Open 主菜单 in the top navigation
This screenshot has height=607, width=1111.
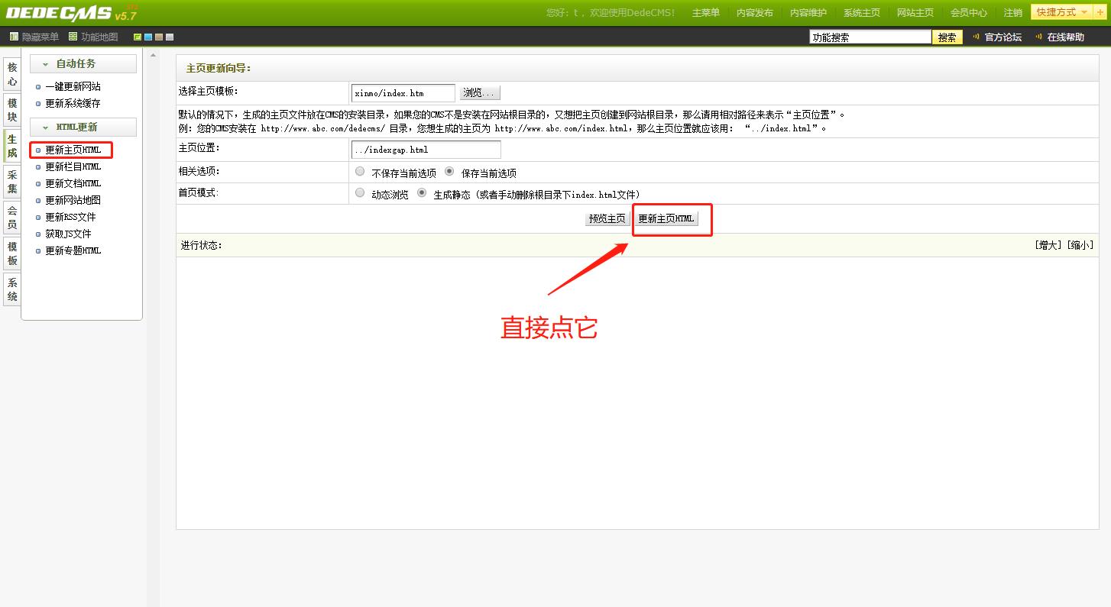(x=705, y=13)
